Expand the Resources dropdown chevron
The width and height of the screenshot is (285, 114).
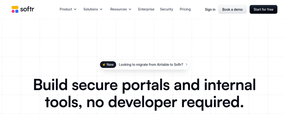tap(130, 9)
